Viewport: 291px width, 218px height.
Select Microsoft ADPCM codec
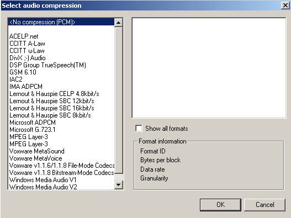pos(61,123)
